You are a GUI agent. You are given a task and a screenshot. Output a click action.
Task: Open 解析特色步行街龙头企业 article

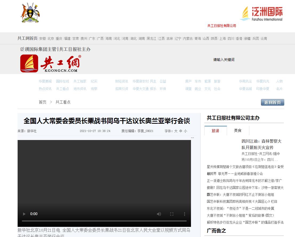245,223
